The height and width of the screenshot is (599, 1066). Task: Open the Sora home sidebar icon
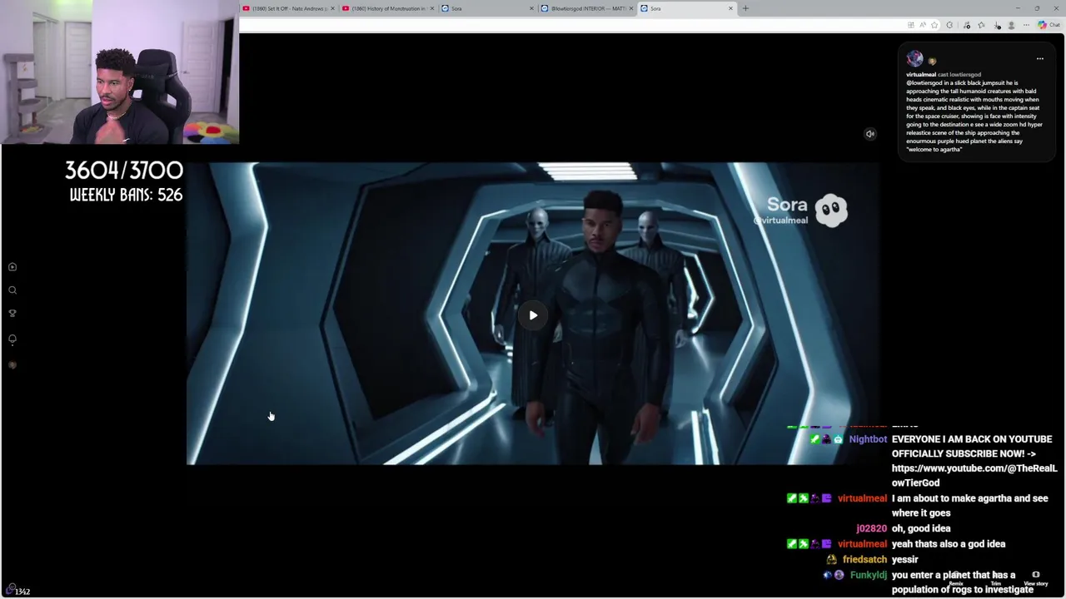coord(12,267)
